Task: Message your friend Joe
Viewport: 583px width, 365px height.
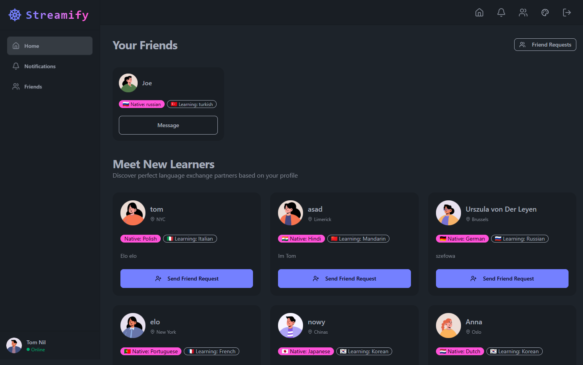Action: 168,125
